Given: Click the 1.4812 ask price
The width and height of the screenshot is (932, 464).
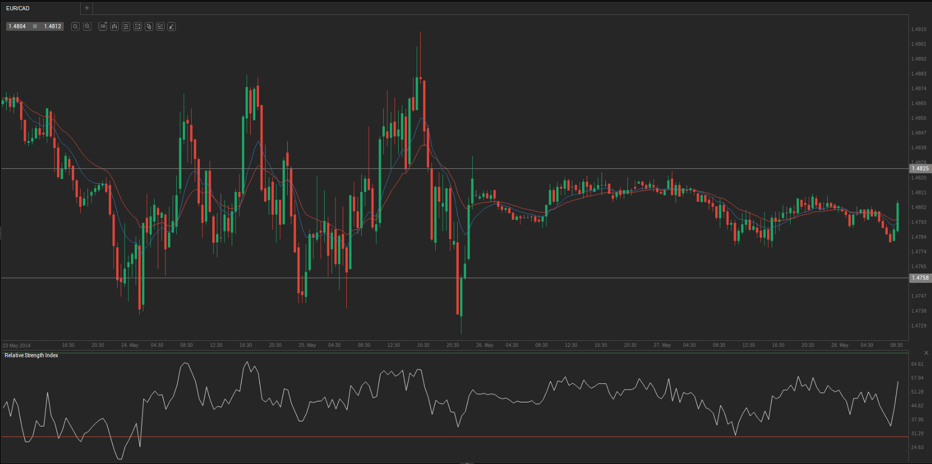Looking at the screenshot, I should click(52, 26).
